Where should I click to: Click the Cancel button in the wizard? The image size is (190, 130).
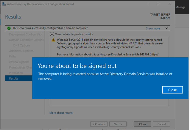pos(161,124)
